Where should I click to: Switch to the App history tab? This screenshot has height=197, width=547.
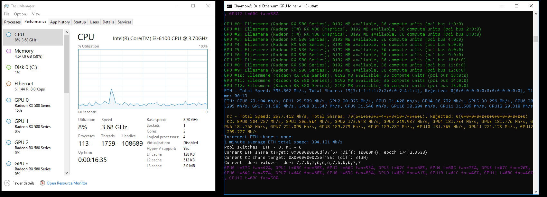[x=60, y=22]
